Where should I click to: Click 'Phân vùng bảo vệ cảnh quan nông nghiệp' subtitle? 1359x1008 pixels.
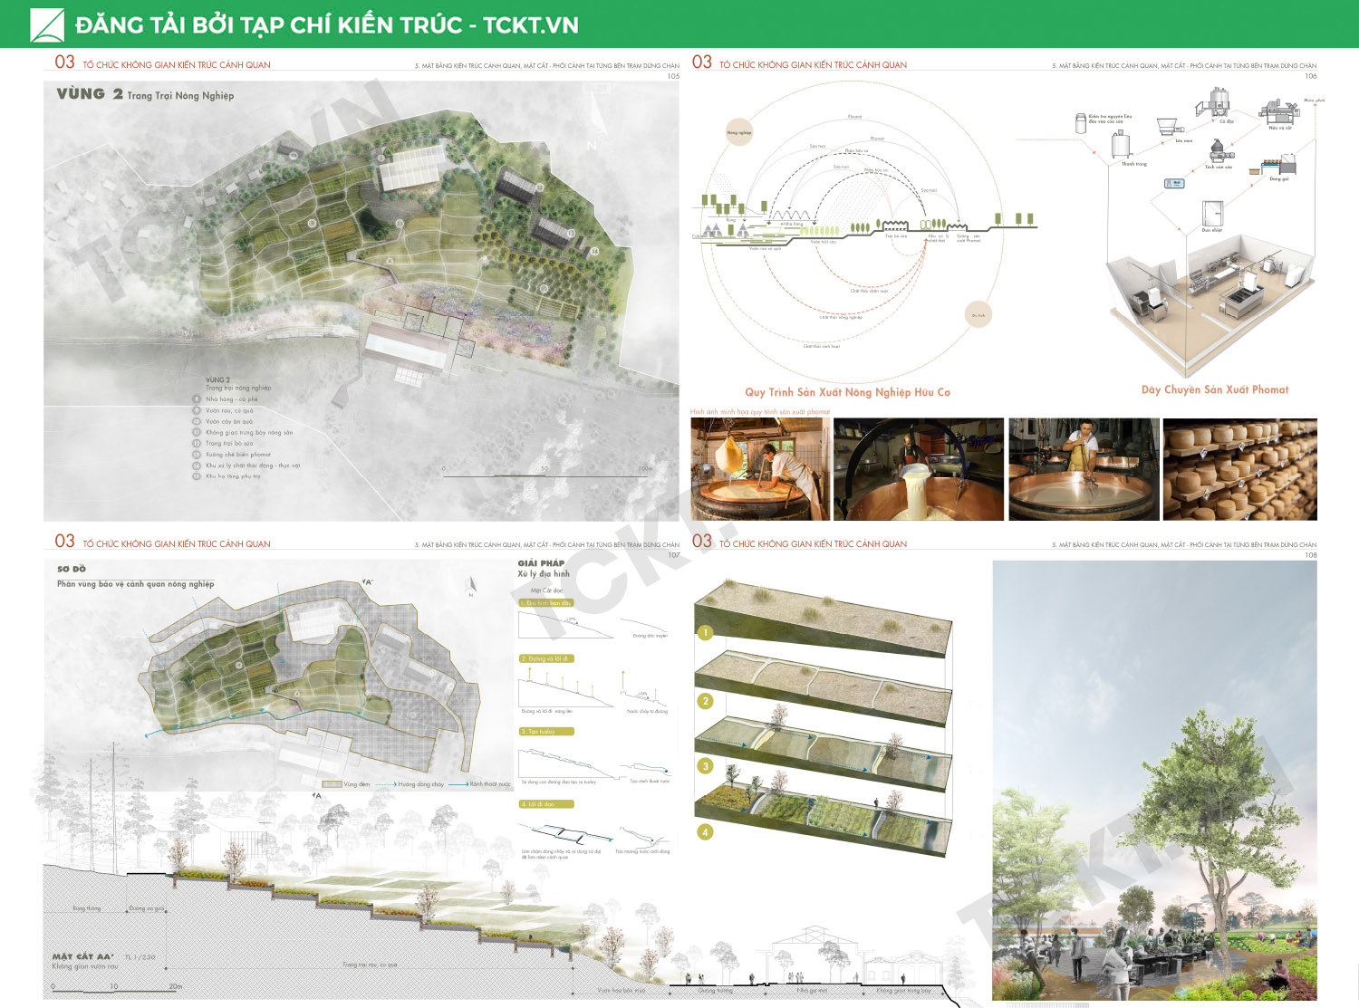coord(136,584)
